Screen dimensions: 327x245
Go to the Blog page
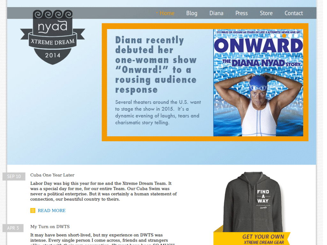(x=192, y=13)
